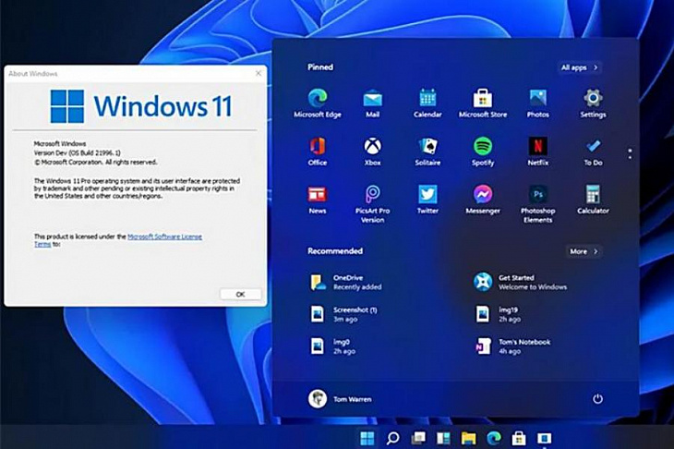The height and width of the screenshot is (449, 674).
Task: Open Microsoft Edge from pinned apps
Action: (x=318, y=103)
